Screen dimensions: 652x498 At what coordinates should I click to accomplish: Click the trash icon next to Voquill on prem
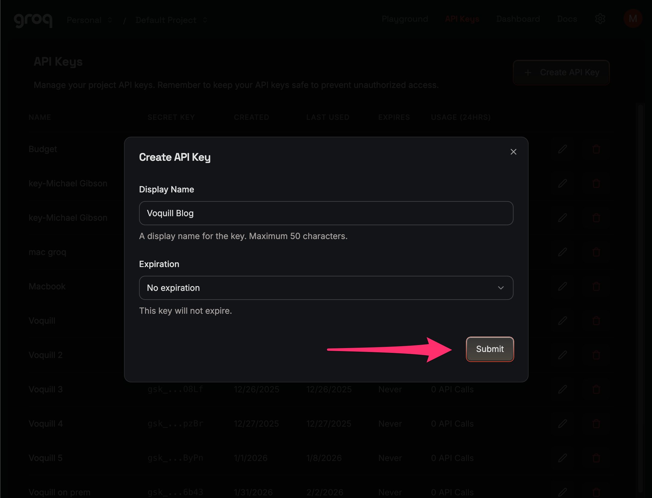pyautogui.click(x=596, y=491)
